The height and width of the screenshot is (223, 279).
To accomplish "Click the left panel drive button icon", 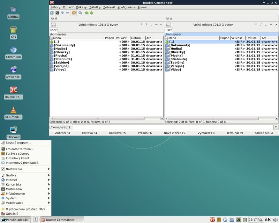I will pyautogui.click(x=53, y=24).
